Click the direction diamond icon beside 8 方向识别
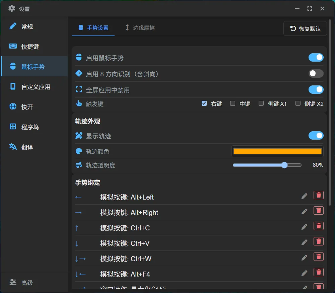This screenshot has width=335, height=293. pyautogui.click(x=79, y=73)
